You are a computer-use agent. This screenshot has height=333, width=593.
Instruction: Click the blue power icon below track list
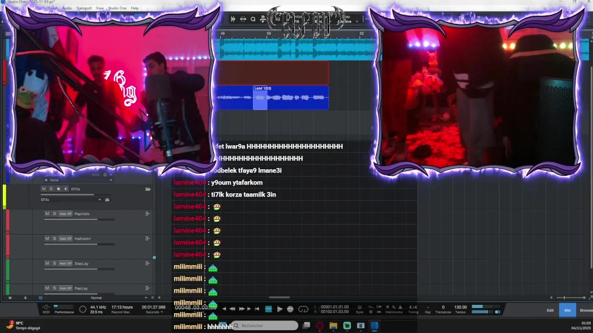pos(40,298)
